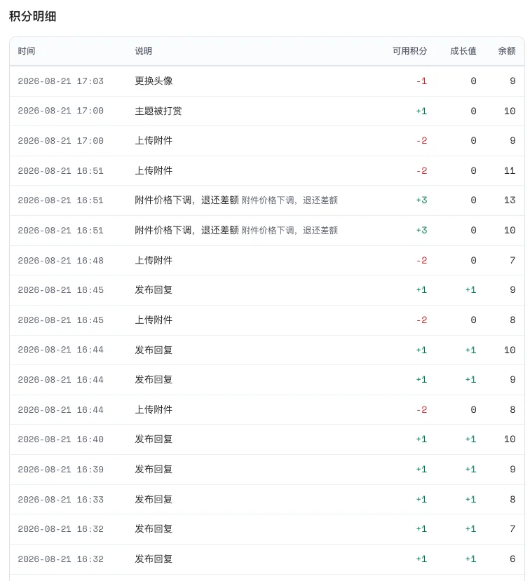Click balance 10 in the 主题被打赏 row

coord(510,111)
